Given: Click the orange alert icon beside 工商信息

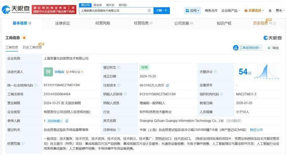Looking at the screenshot, I should click(x=24, y=38).
